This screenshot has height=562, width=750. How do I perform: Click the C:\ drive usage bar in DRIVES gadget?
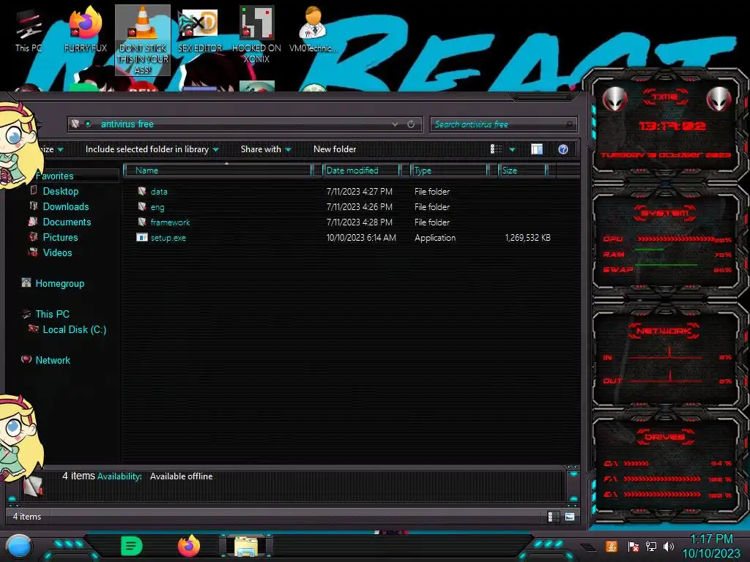click(x=636, y=463)
